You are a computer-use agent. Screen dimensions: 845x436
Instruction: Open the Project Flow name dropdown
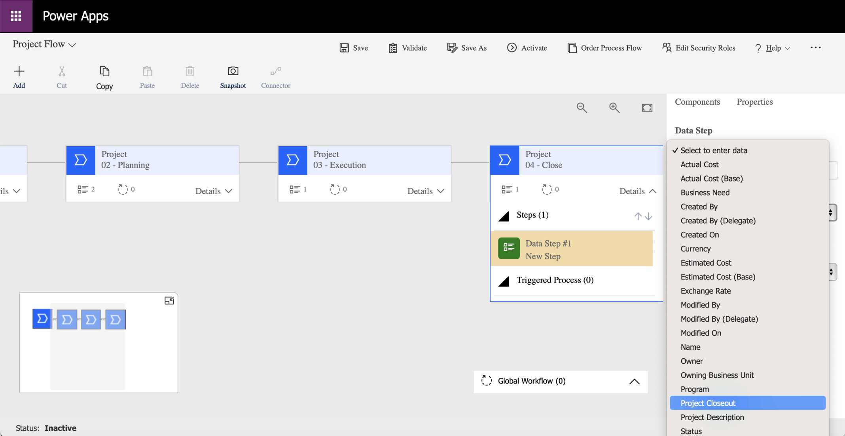(x=72, y=45)
